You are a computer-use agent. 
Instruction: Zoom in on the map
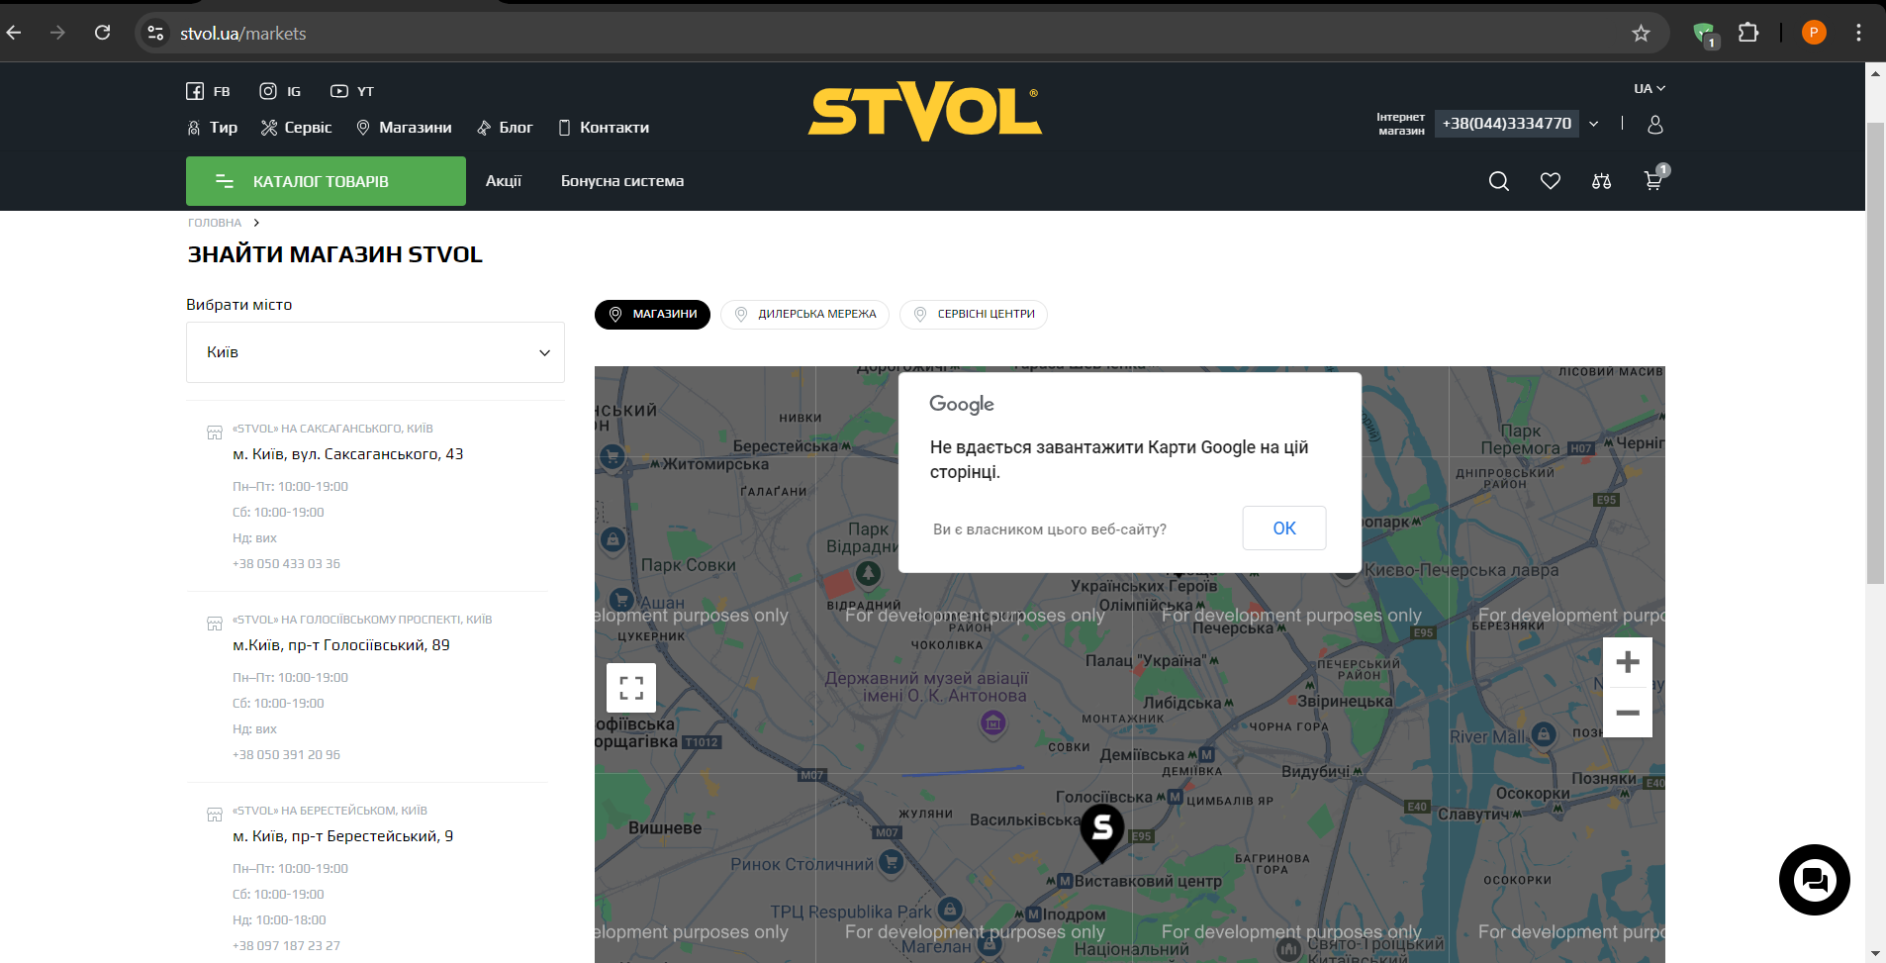tap(1628, 662)
